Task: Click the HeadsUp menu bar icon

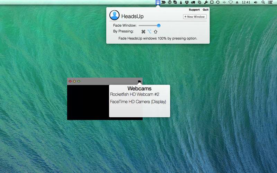Action: click(x=158, y=2)
